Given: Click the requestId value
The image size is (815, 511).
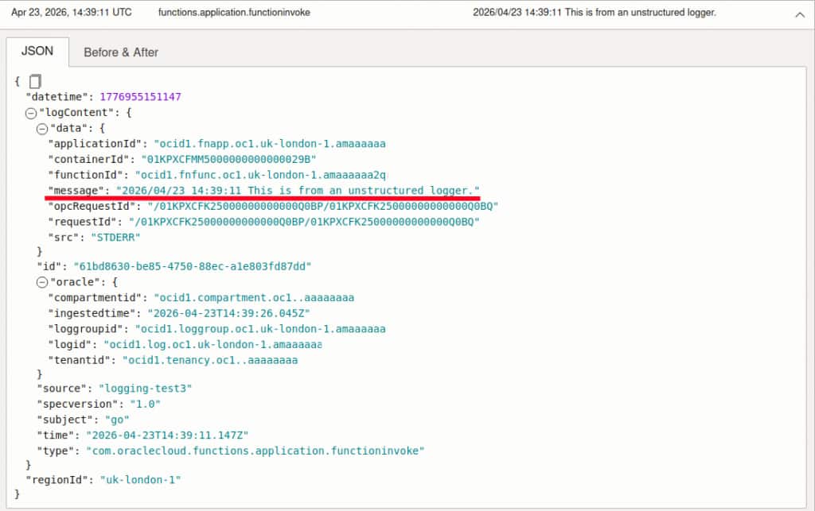Looking at the screenshot, I should coord(304,222).
